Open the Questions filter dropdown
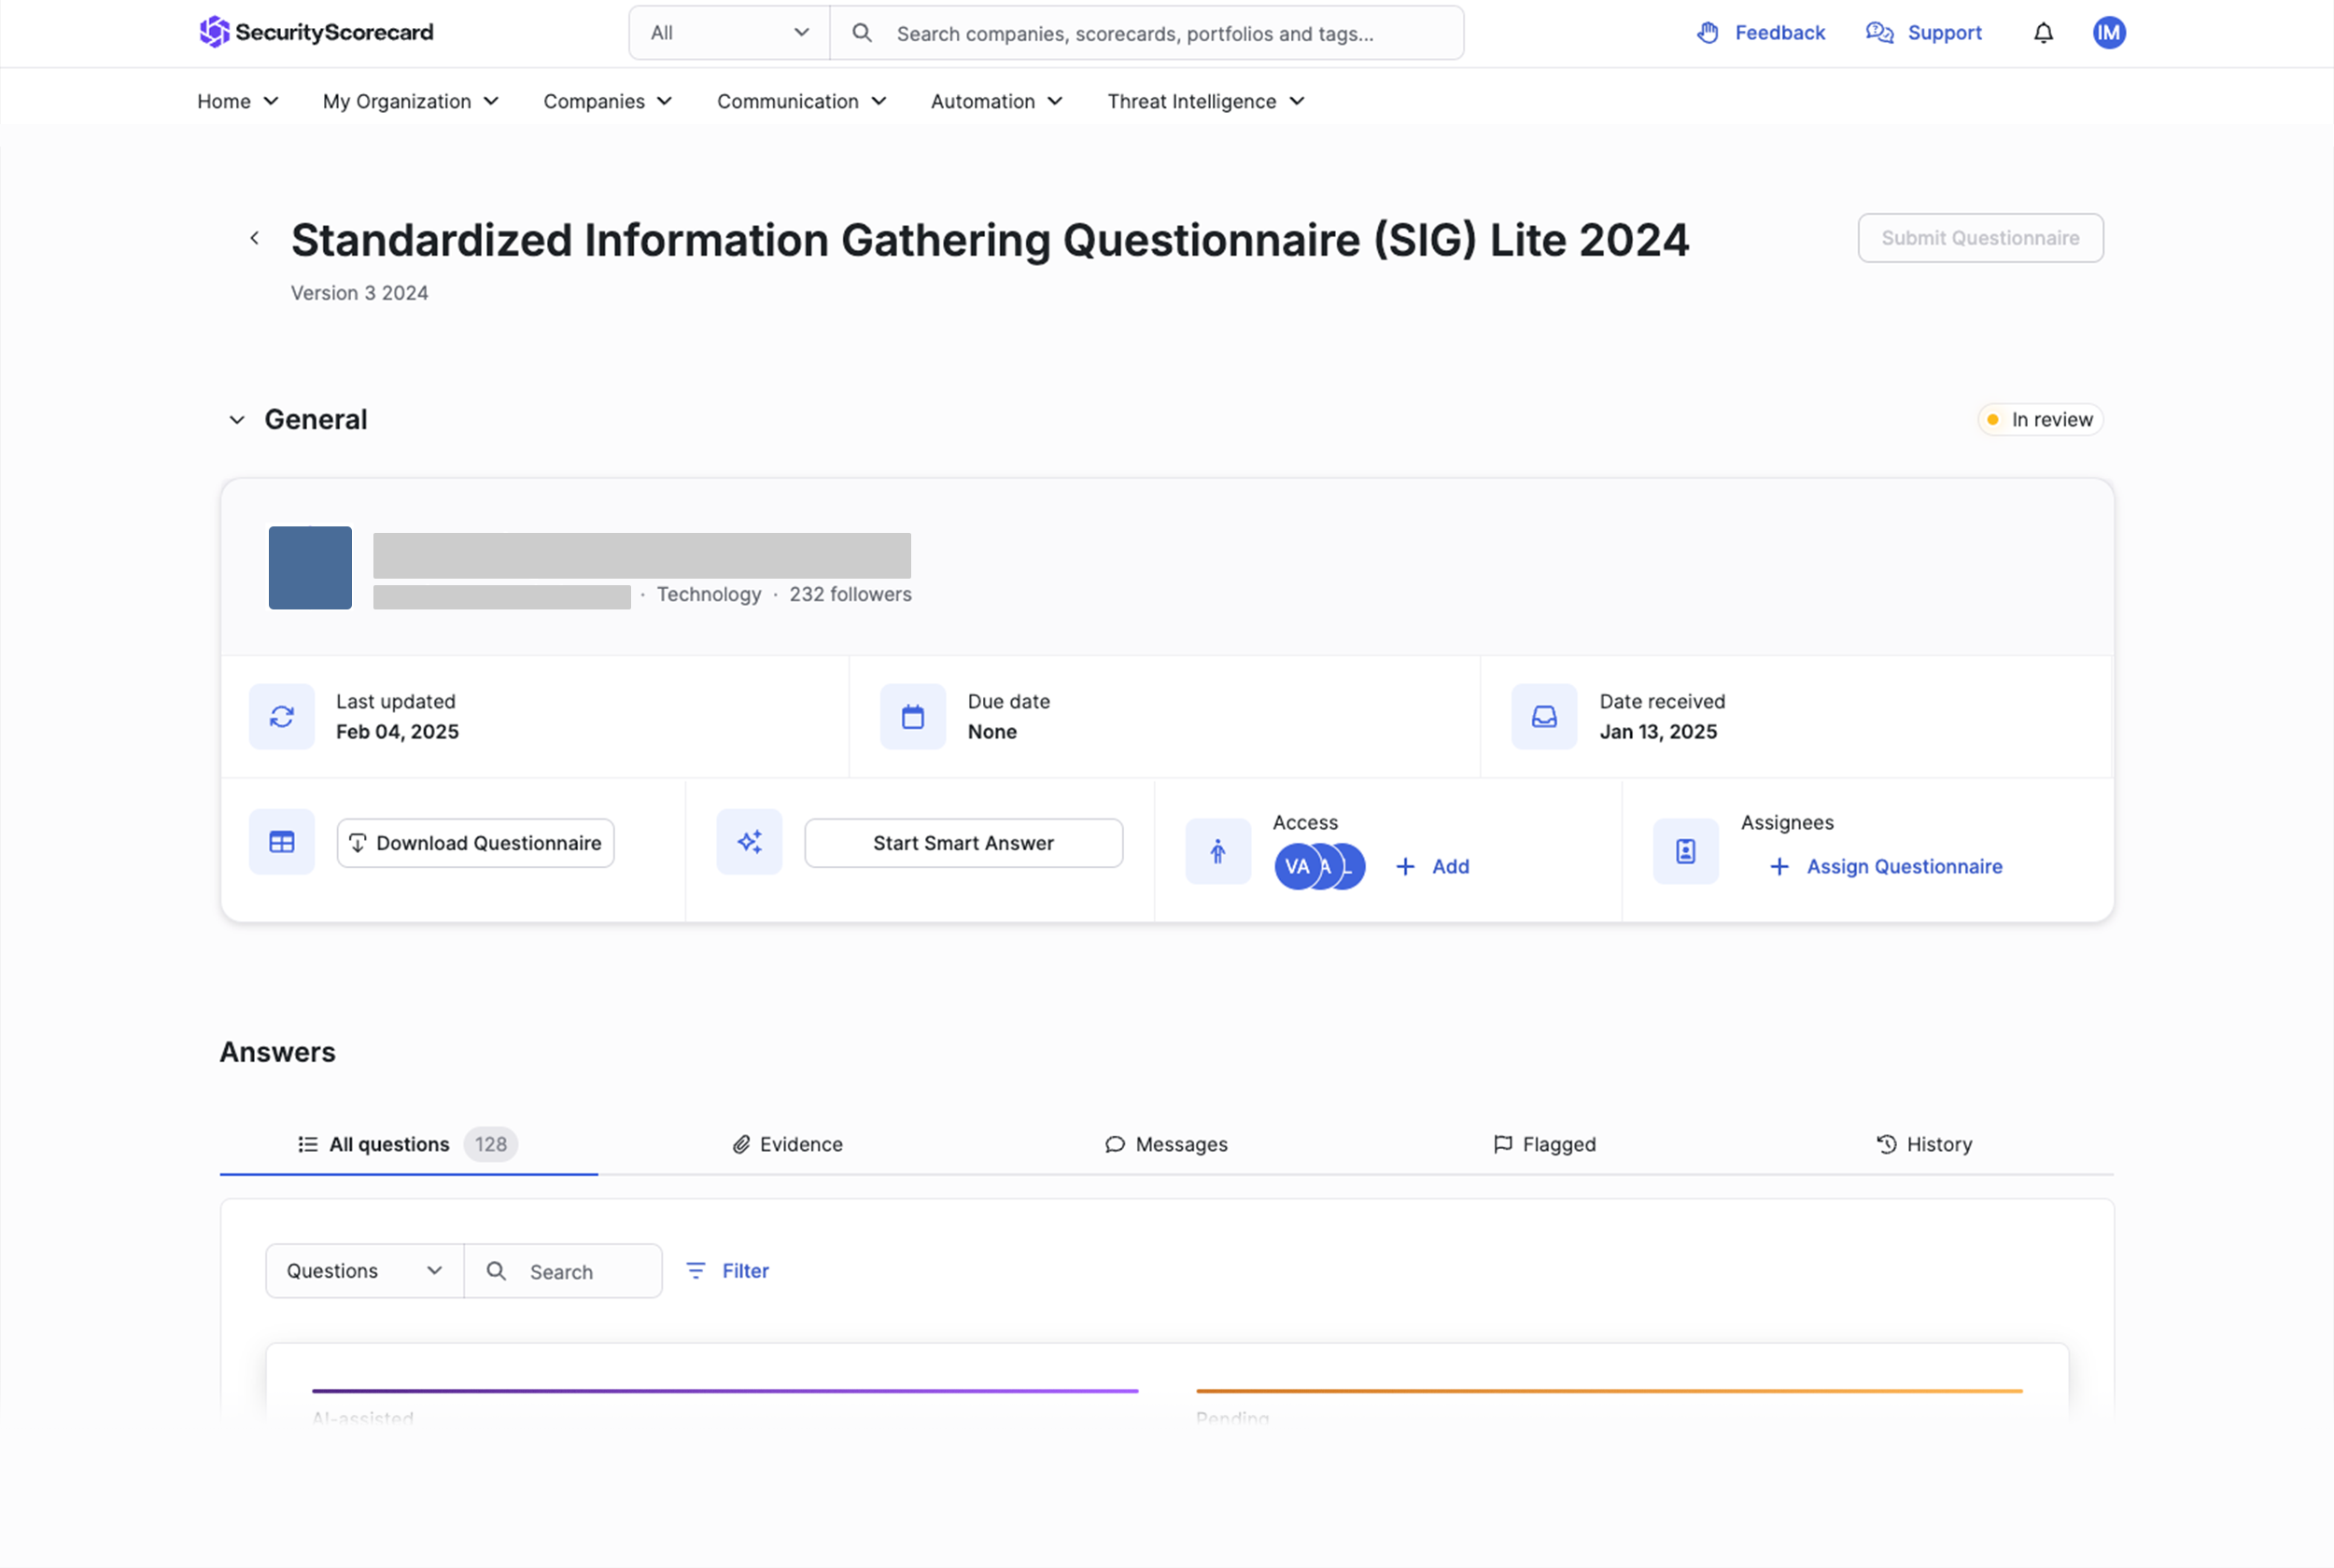This screenshot has height=1568, width=2334. (364, 1271)
